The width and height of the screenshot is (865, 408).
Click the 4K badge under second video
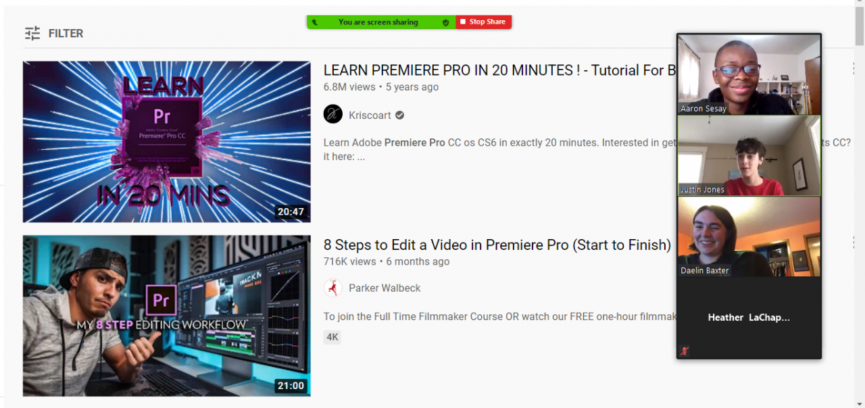(x=332, y=337)
